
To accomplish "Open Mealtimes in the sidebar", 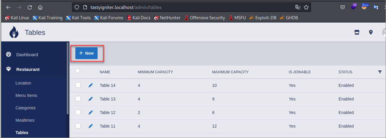I will point(25,120).
